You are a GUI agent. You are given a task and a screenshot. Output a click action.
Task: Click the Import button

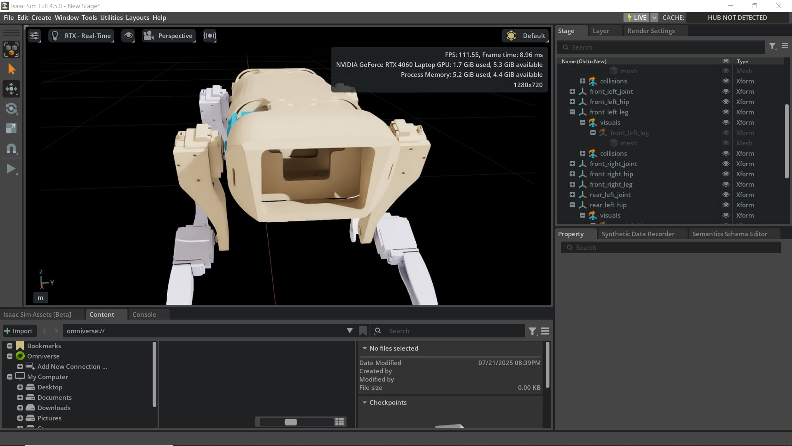(19, 331)
